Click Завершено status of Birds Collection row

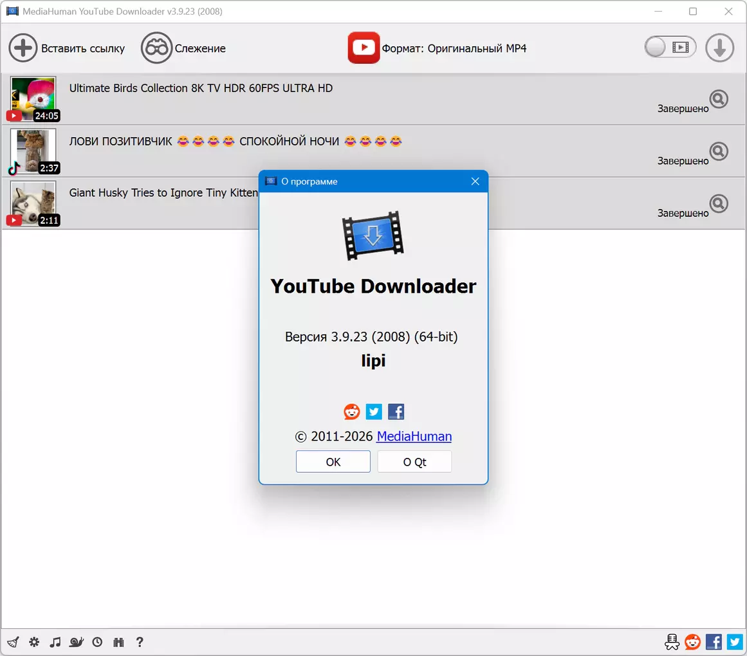pos(683,109)
